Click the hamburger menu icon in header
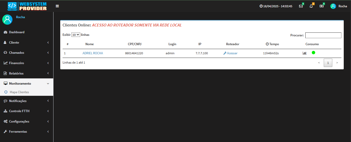351x142 pixels. tap(57, 6)
